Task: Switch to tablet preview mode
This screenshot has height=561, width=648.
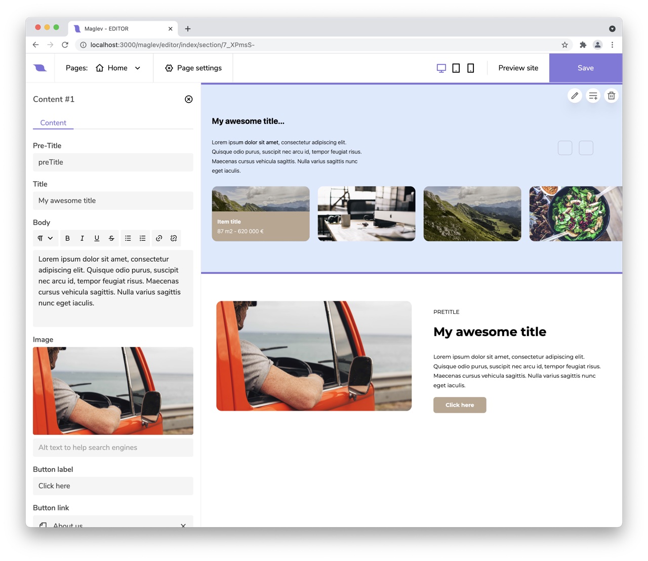Action: [x=456, y=68]
